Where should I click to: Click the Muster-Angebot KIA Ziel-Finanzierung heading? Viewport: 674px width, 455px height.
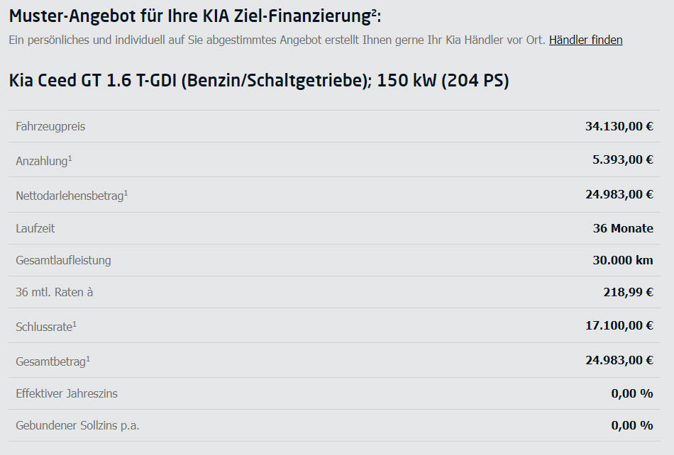[194, 16]
